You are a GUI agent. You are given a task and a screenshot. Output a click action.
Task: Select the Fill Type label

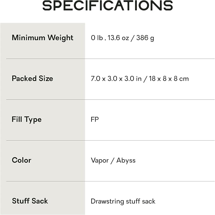[27, 119]
